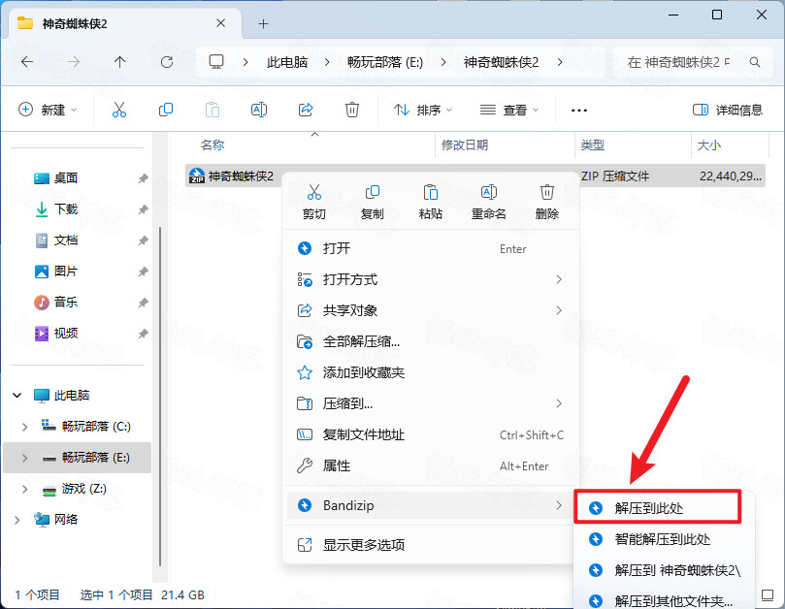Open 文档 in the sidebar
Image resolution: width=785 pixels, height=609 pixels.
click(x=66, y=240)
